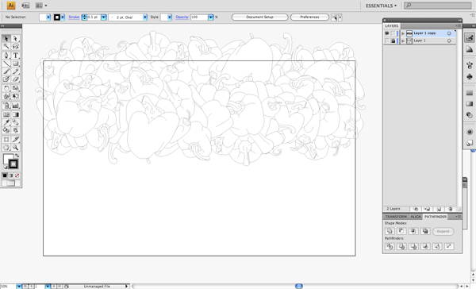The width and height of the screenshot is (476, 289).
Task: Select the Magic Wand tool
Action: (x=6, y=46)
